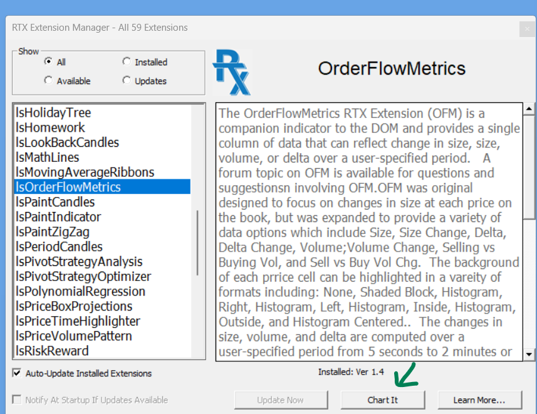The height and width of the screenshot is (414, 537).
Task: Click the extension list scrollbar thumb
Action: pos(197,243)
